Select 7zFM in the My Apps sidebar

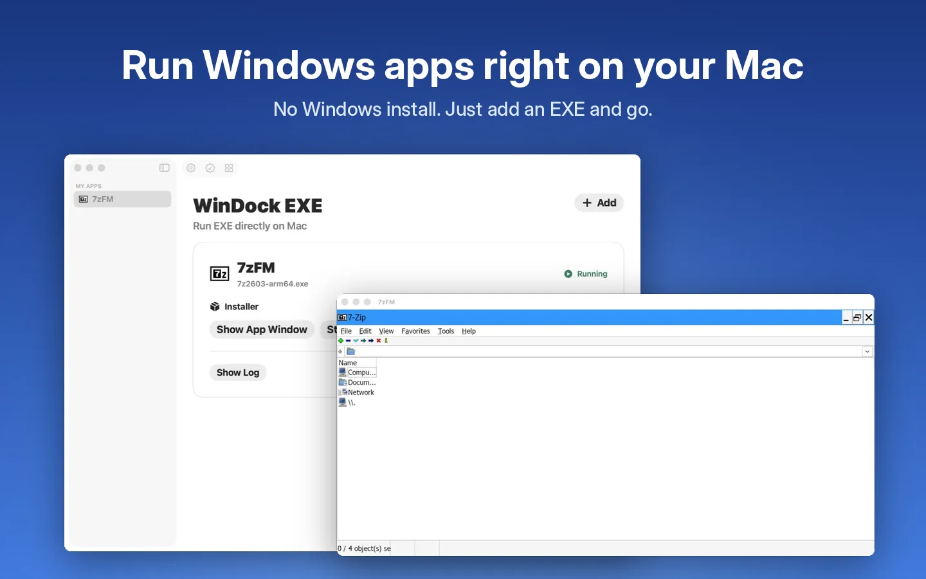122,199
